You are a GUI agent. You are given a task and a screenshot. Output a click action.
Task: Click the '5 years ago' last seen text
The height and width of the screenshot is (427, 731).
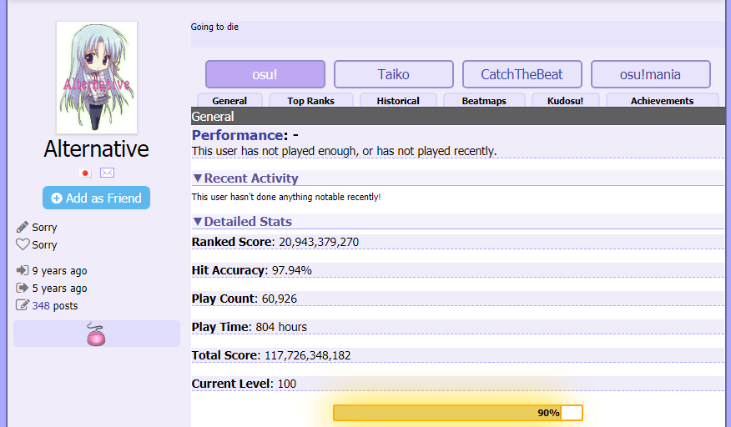point(60,288)
